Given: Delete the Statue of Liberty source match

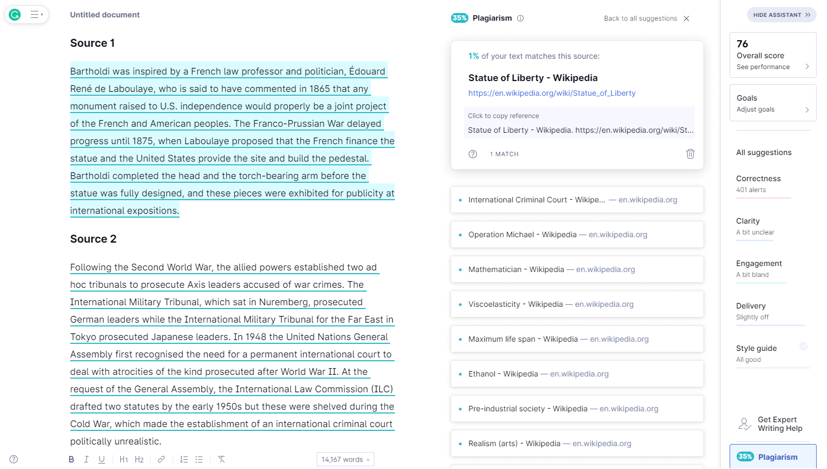Looking at the screenshot, I should [690, 154].
